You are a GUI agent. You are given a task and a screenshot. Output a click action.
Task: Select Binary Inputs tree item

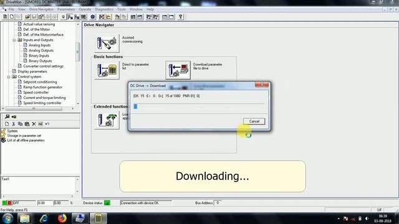click(x=39, y=55)
